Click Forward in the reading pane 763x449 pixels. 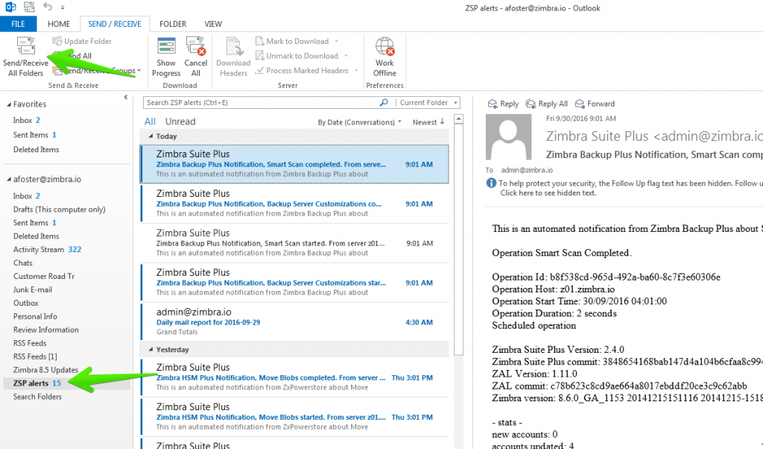[595, 104]
